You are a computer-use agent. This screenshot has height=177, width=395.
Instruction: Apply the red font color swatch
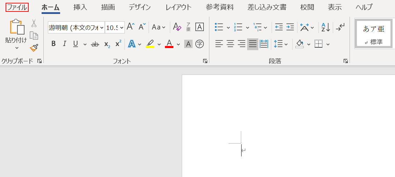[169, 44]
